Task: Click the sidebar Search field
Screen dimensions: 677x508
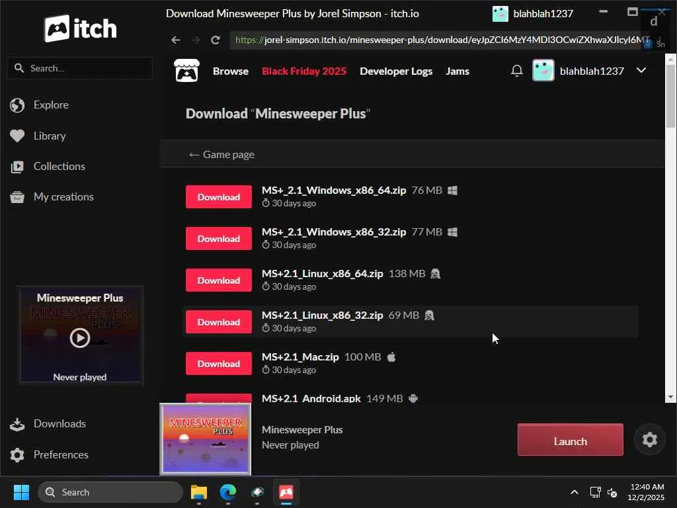Action: 80,68
